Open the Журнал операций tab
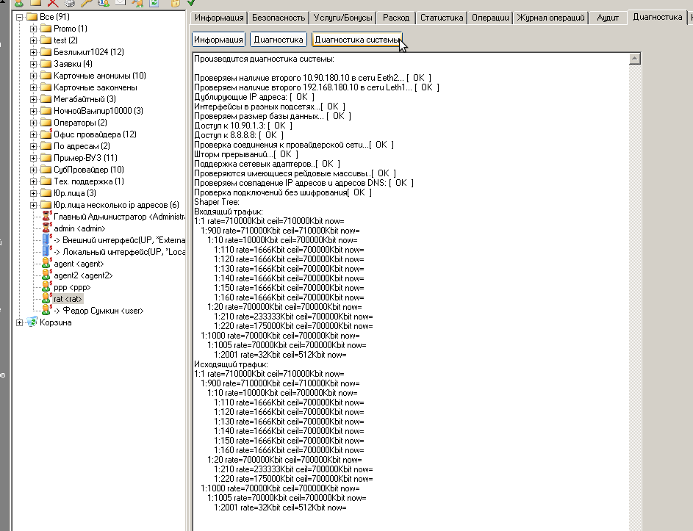 [551, 17]
